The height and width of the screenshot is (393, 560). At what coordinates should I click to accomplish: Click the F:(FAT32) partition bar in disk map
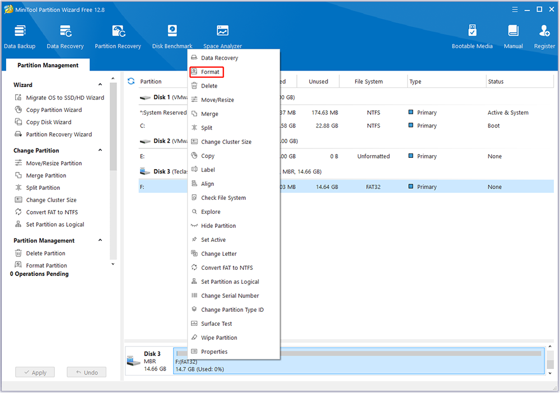[359, 361]
